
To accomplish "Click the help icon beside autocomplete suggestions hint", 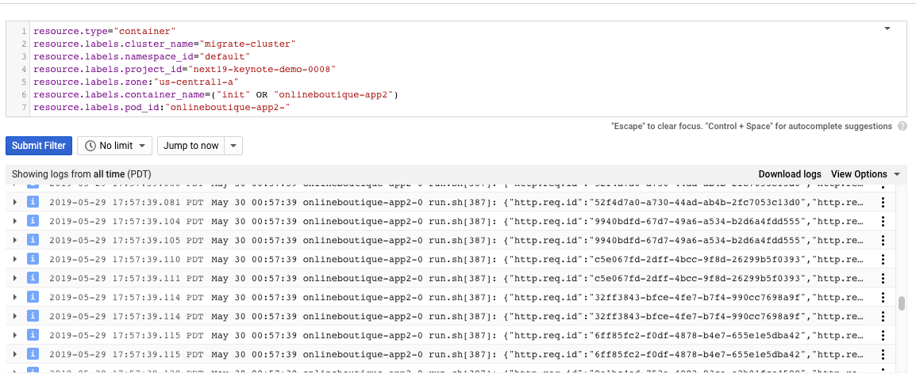I will point(903,126).
